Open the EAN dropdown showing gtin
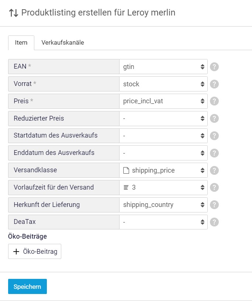Viewport: 252px width, 301px height. pyautogui.click(x=163, y=67)
